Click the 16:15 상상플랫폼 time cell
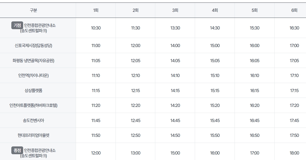This screenshot has height=160, width=306. point(254,91)
